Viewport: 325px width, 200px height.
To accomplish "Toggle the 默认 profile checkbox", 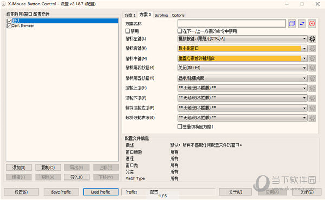I will pos(9,21).
